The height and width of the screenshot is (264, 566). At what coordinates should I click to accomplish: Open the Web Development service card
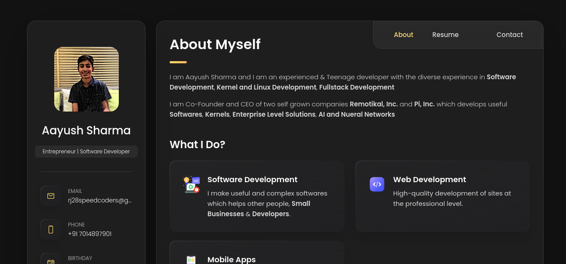[x=442, y=196]
